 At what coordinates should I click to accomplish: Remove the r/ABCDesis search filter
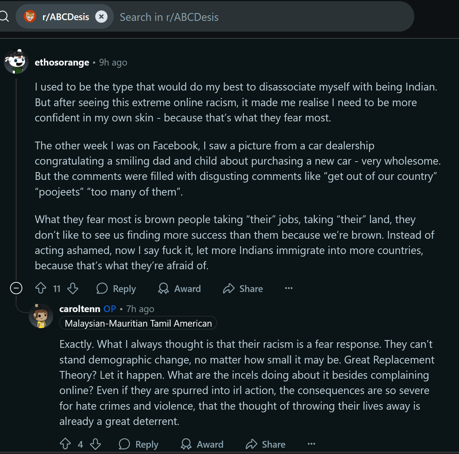(101, 17)
